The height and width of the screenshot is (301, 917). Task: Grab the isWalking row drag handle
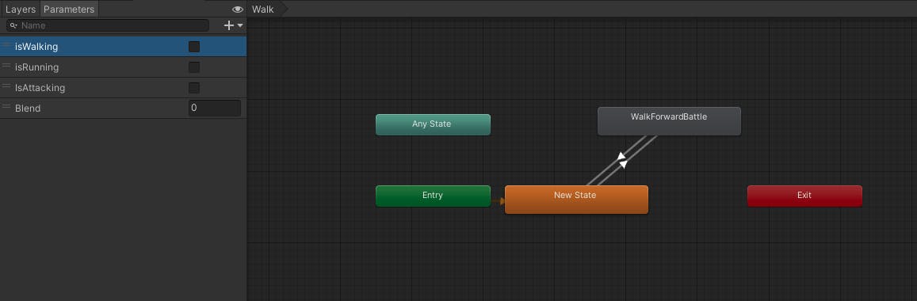click(x=6, y=45)
